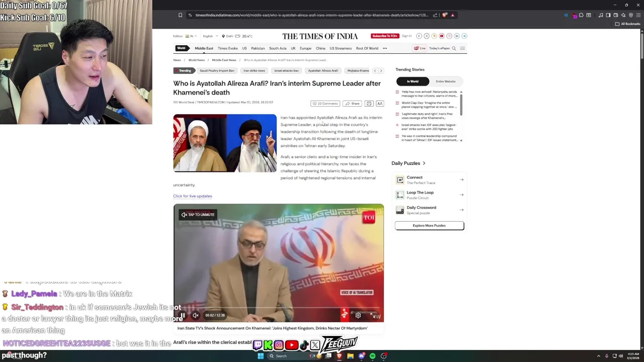The image size is (644, 362).
Task: Click the Click for live updates link
Action: (x=193, y=196)
